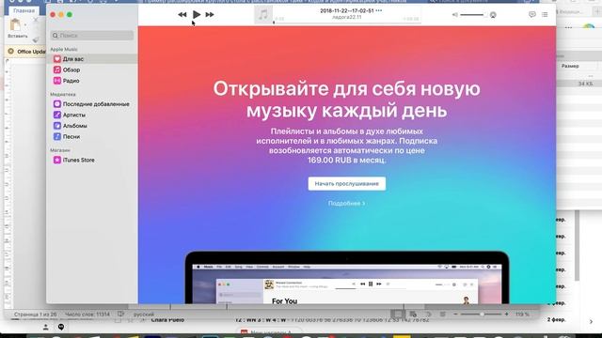Switch to print layout view in Word's status bar
This screenshot has width=602, height=338.
tap(398, 315)
